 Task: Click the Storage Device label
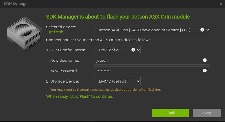62,81
